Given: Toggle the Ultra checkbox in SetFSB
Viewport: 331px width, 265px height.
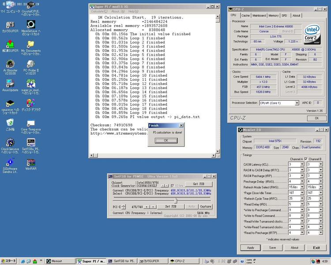Looking at the screenshot, I should click(x=172, y=185).
